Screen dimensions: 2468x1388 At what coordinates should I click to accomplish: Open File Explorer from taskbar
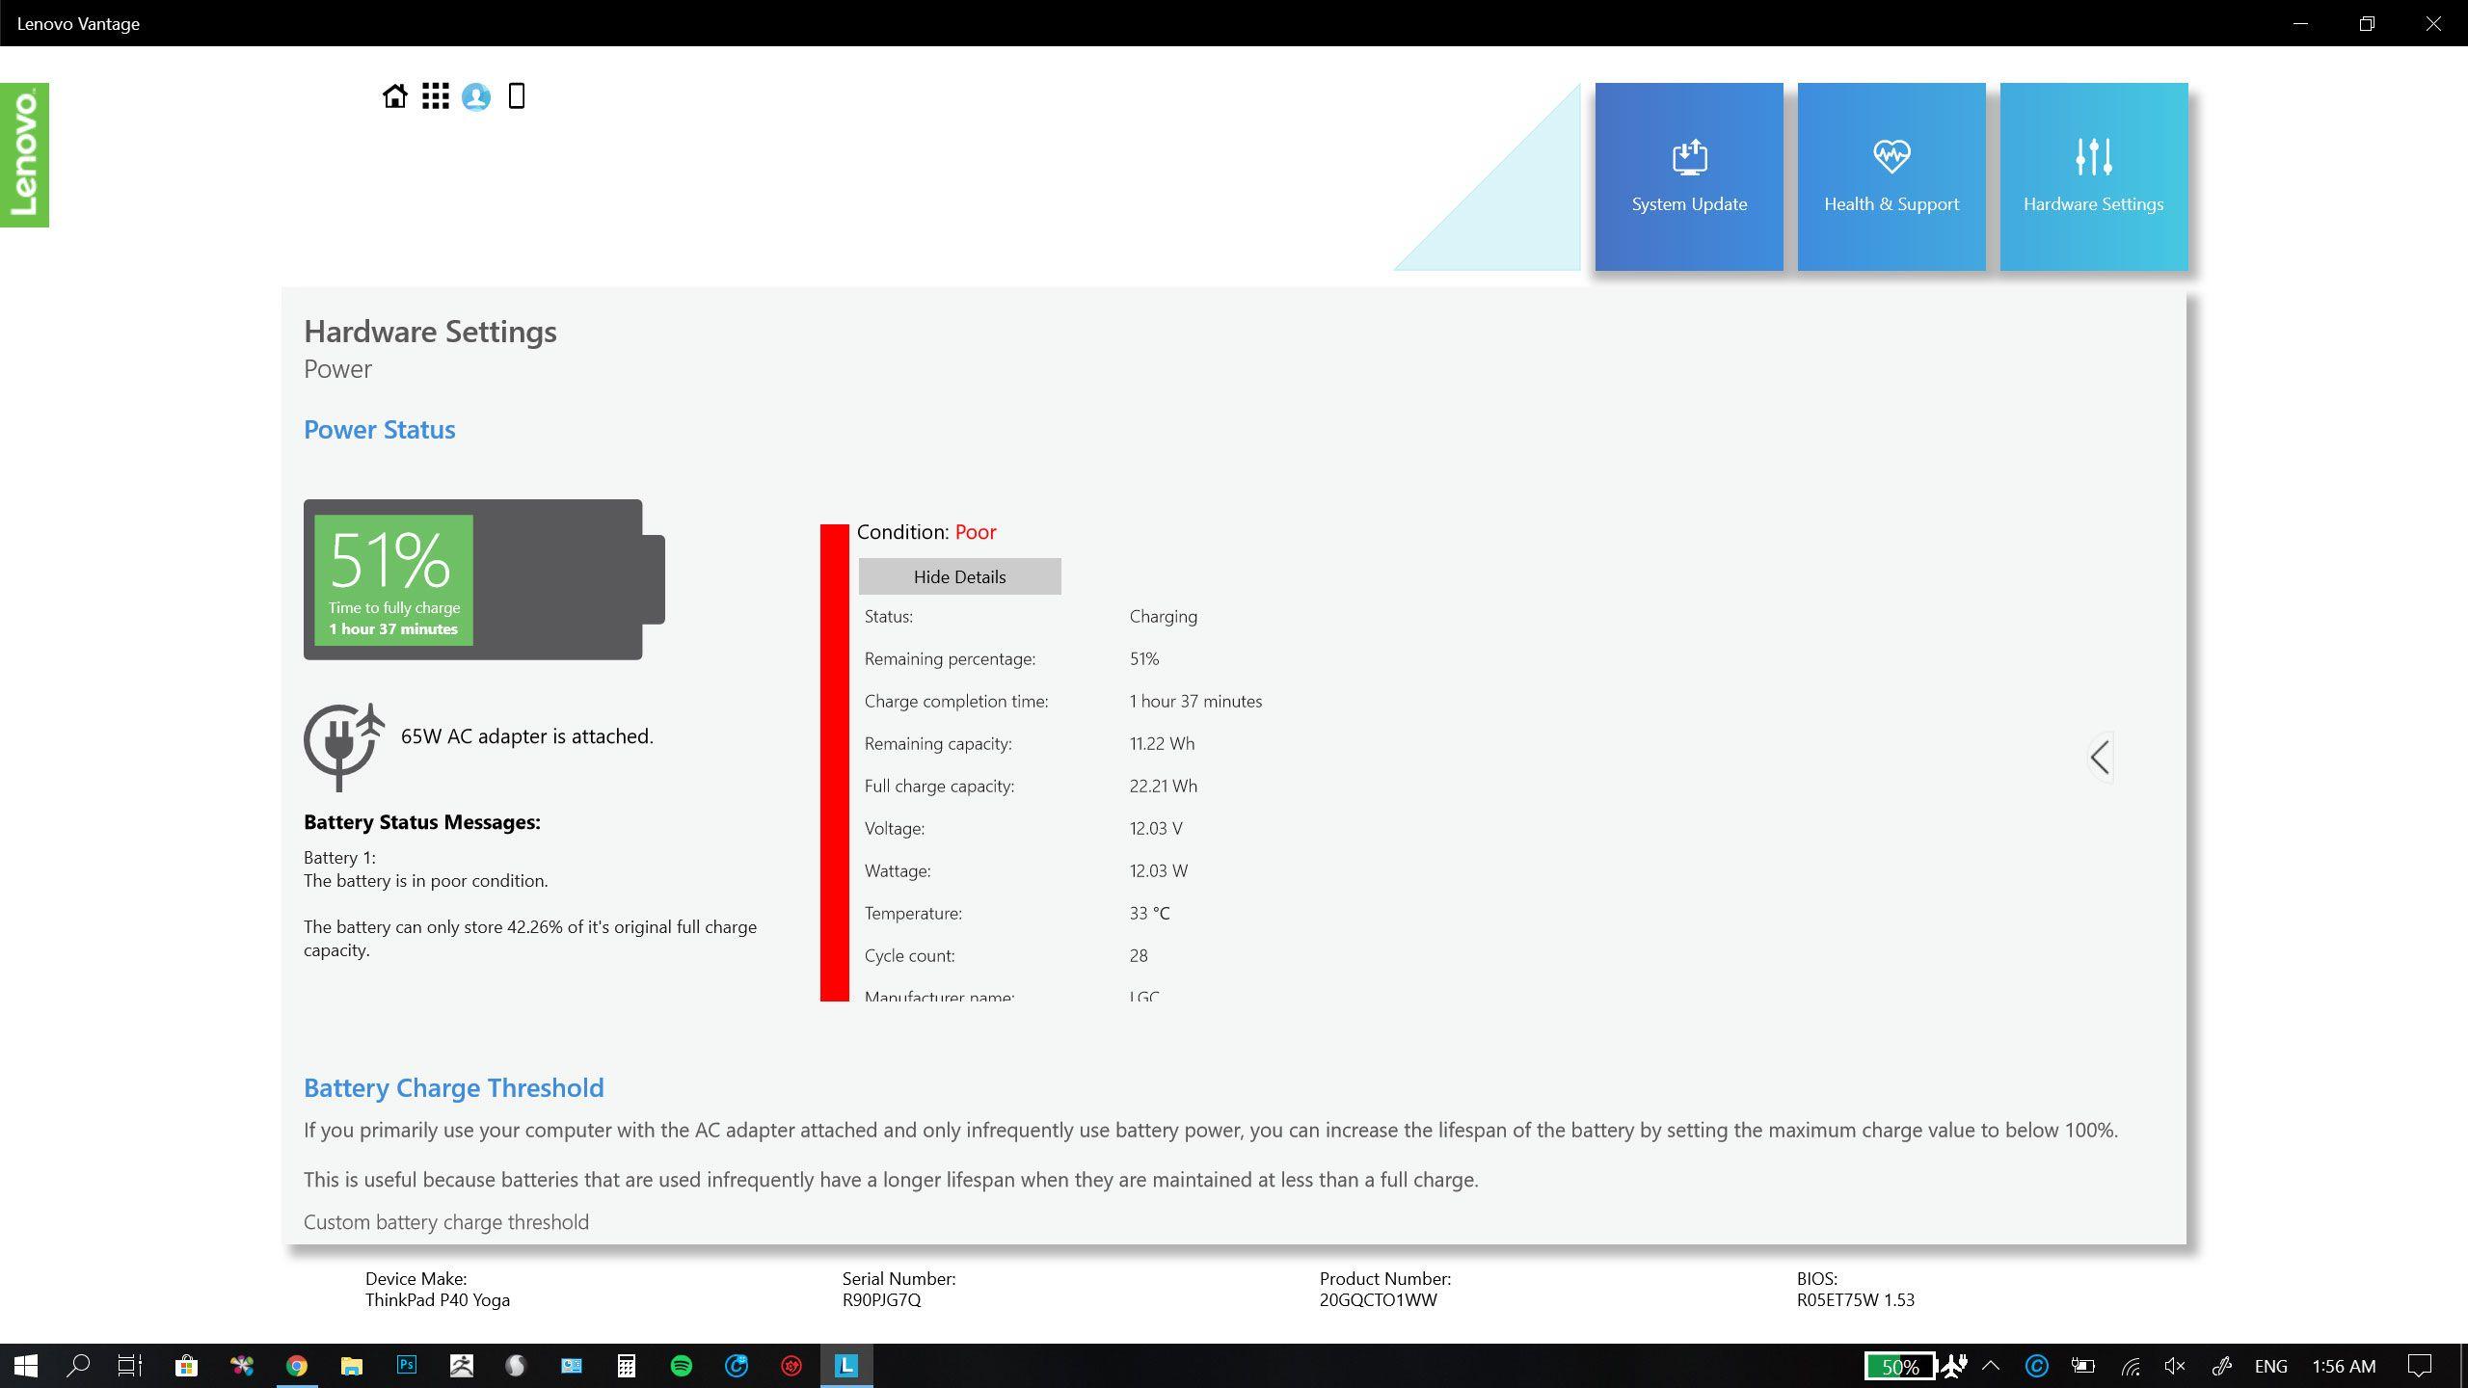coord(352,1366)
